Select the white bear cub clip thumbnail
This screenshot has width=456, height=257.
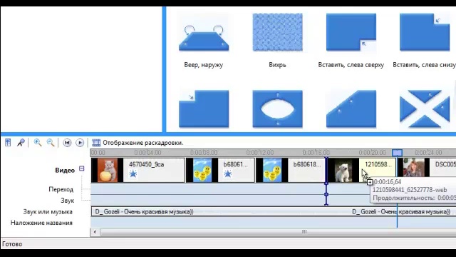pyautogui.click(x=343, y=170)
